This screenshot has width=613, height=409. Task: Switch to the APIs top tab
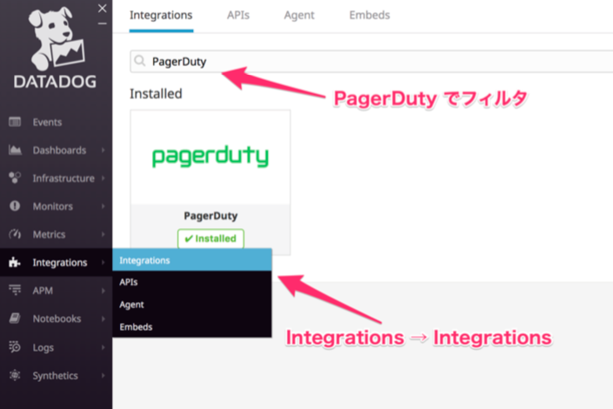pos(238,16)
